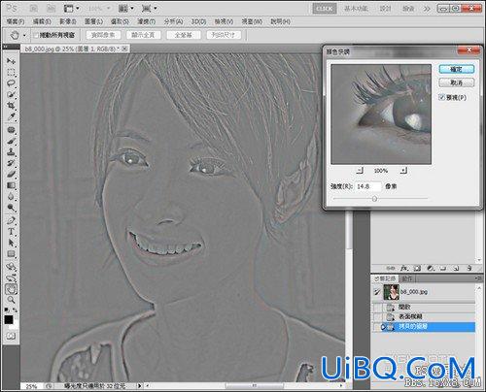Click the 顯示全頁 button
Screen dimensions: 486x392
point(143,35)
